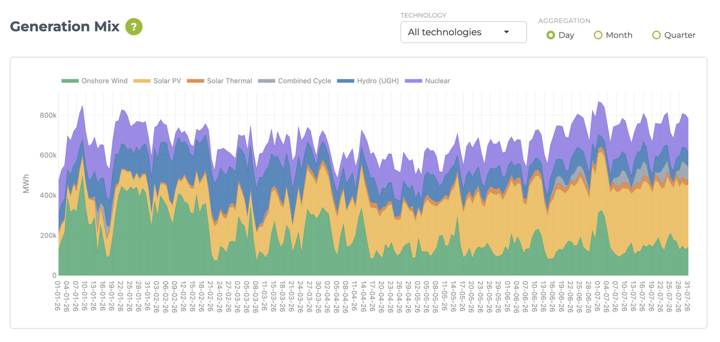Select the Month aggregation radio button

(598, 35)
